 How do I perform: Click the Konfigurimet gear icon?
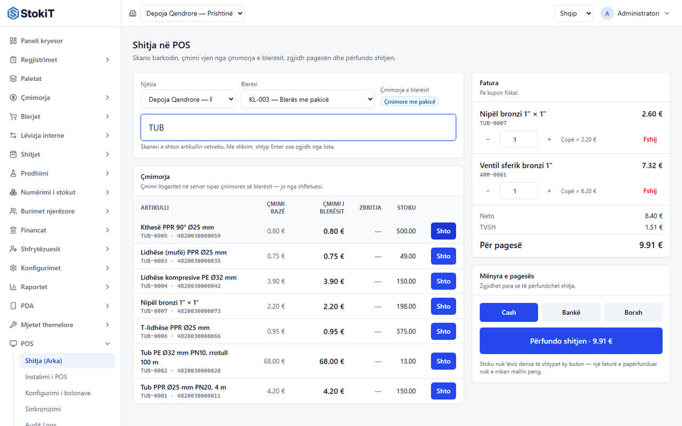click(x=13, y=268)
